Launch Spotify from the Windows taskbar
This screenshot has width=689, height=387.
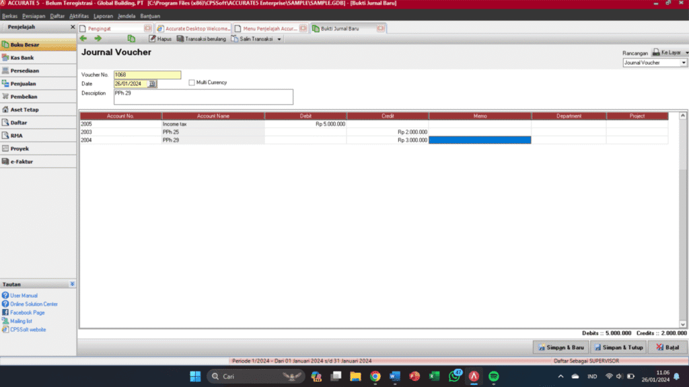coord(493,376)
